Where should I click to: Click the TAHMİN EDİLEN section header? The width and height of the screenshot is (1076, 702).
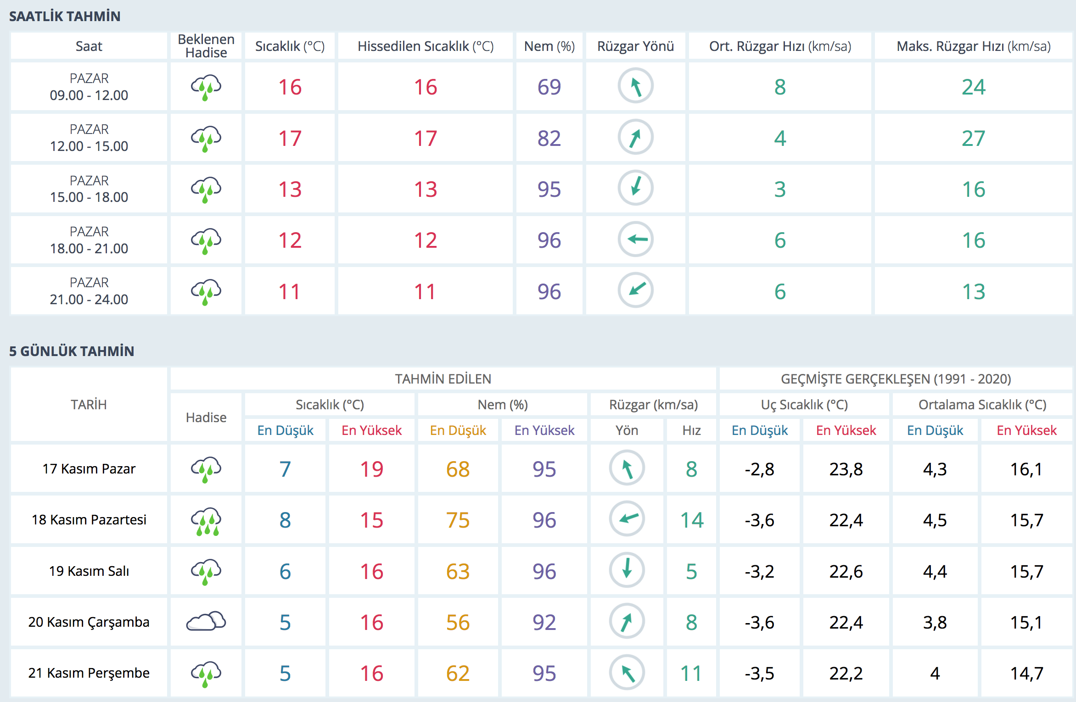click(443, 379)
